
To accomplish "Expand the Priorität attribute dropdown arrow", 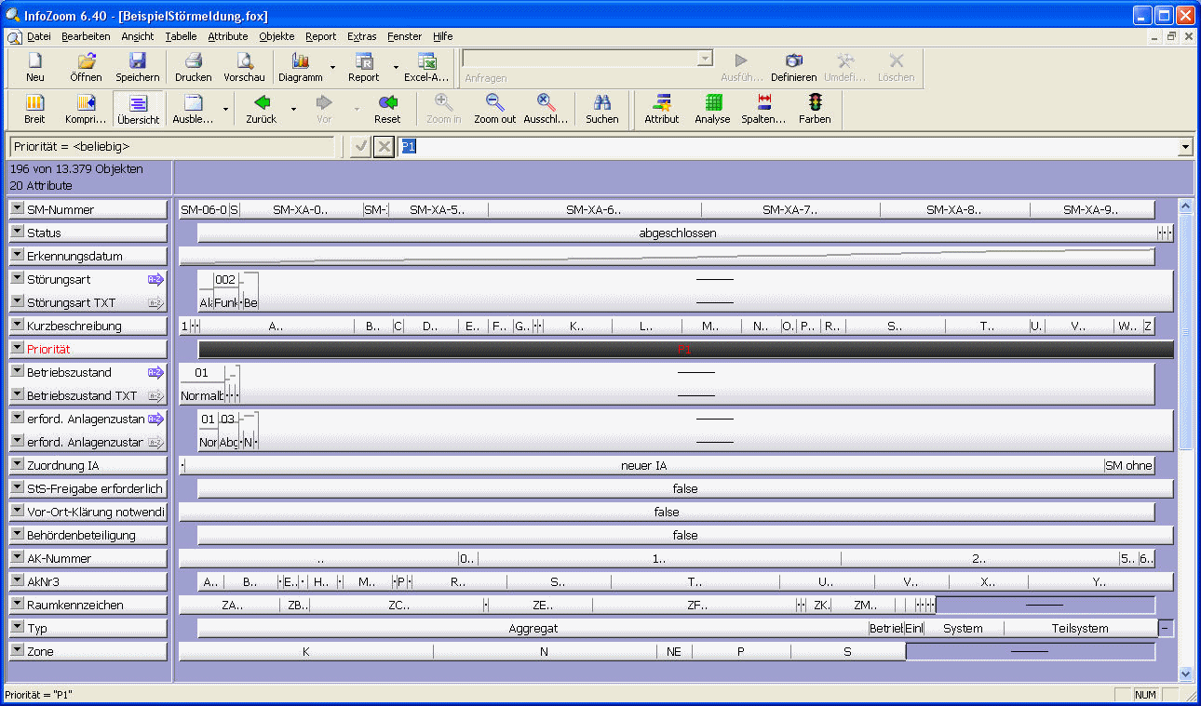I will click(17, 349).
